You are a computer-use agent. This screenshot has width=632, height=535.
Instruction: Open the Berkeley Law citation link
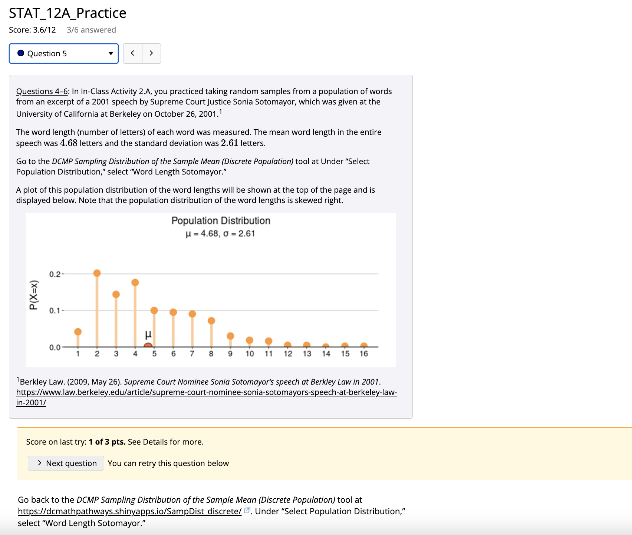[x=206, y=392]
